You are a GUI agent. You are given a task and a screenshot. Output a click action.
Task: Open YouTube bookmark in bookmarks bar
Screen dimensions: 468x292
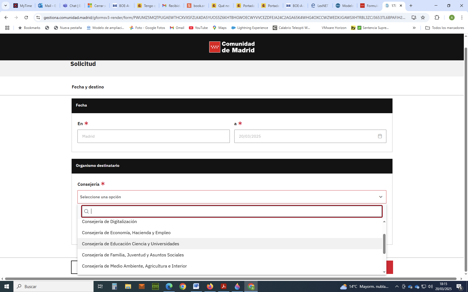coord(198,28)
